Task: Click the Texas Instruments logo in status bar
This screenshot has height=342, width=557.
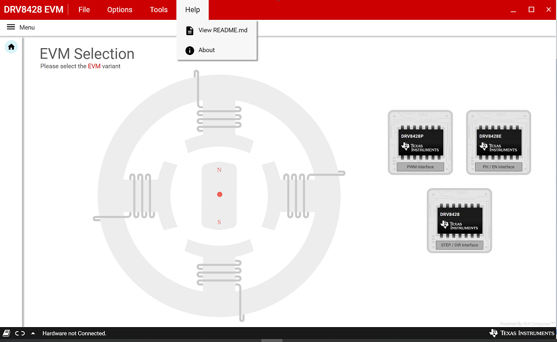Action: click(x=522, y=333)
